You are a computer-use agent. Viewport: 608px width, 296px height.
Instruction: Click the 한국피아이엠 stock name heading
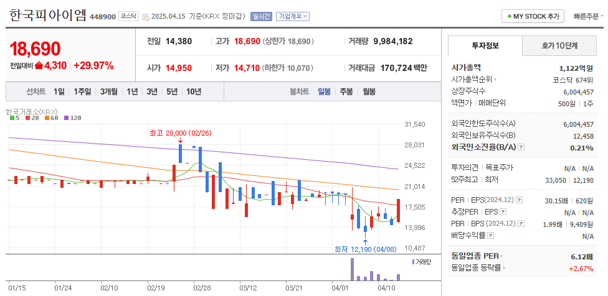click(x=47, y=15)
